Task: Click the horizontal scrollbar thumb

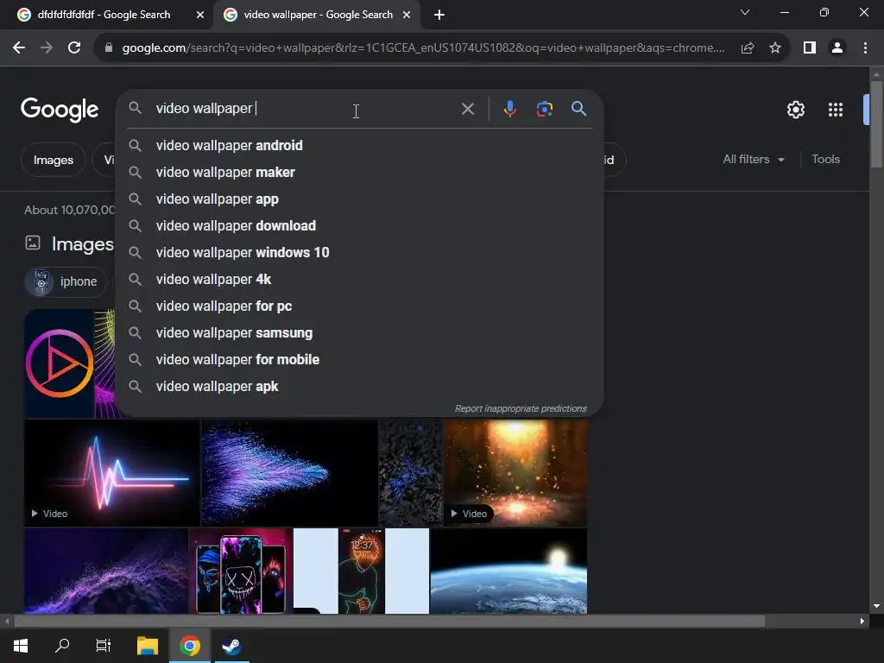Action: click(x=389, y=622)
